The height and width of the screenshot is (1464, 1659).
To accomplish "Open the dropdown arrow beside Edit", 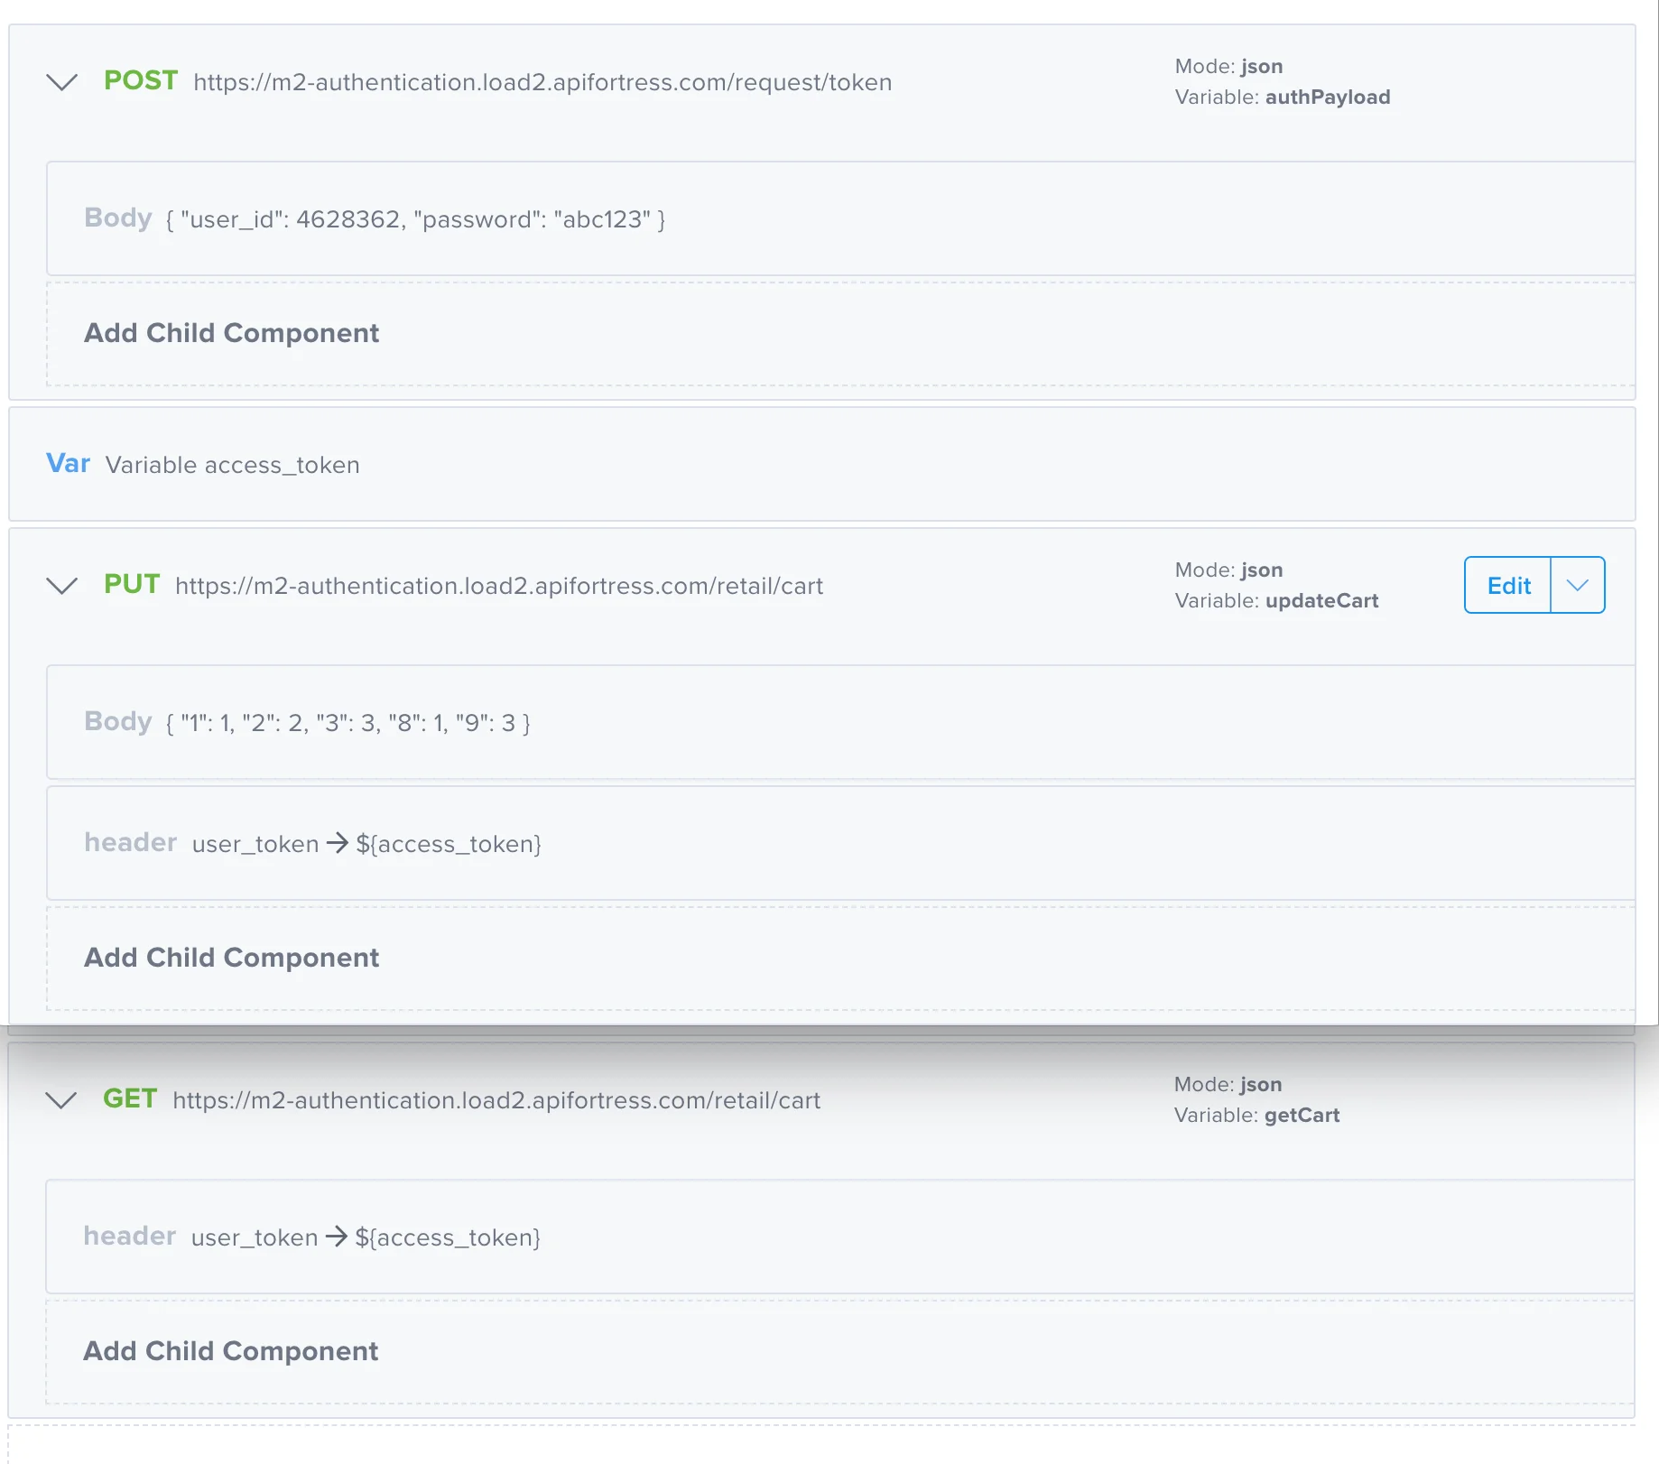I will point(1578,586).
